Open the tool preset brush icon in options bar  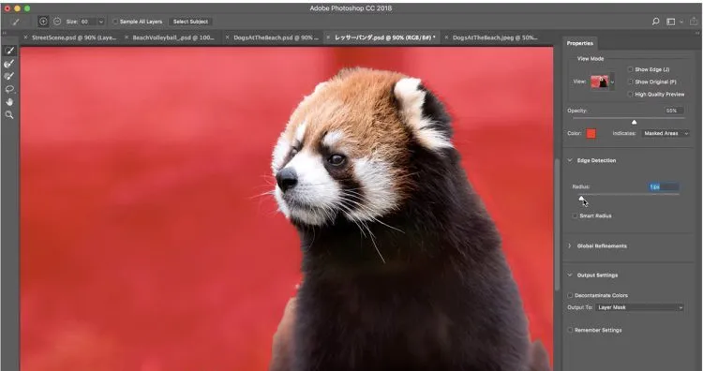[16, 22]
